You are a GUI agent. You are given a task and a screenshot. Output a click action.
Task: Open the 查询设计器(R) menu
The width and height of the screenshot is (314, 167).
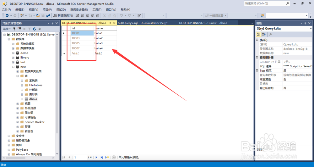coord(79,10)
